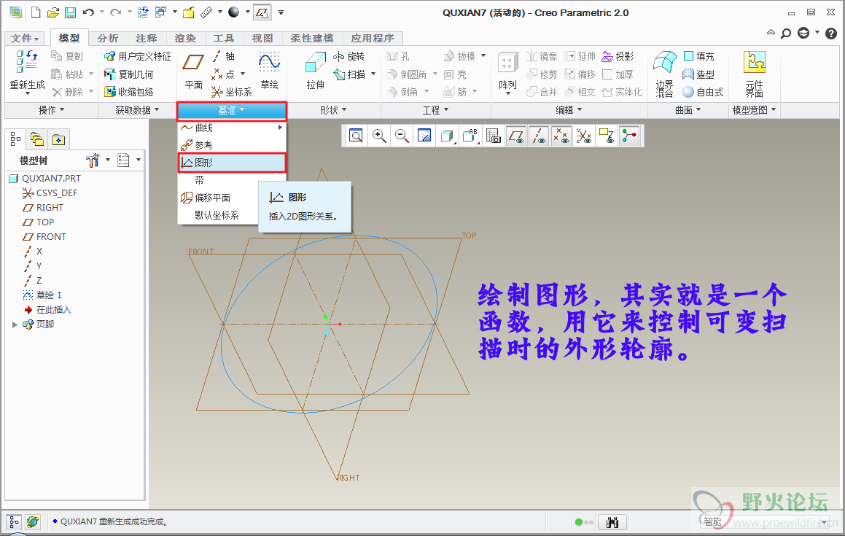Click 用户定义特征 user-defined feature
Image resolution: width=845 pixels, height=536 pixels.
point(137,56)
